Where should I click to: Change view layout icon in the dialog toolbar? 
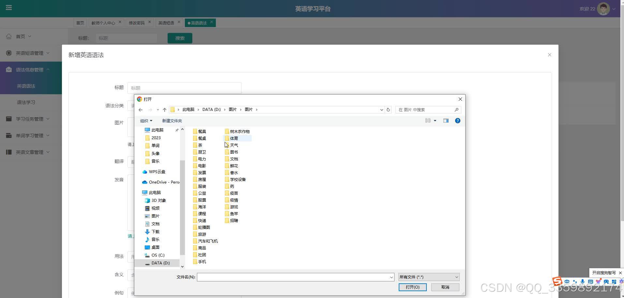pos(428,121)
